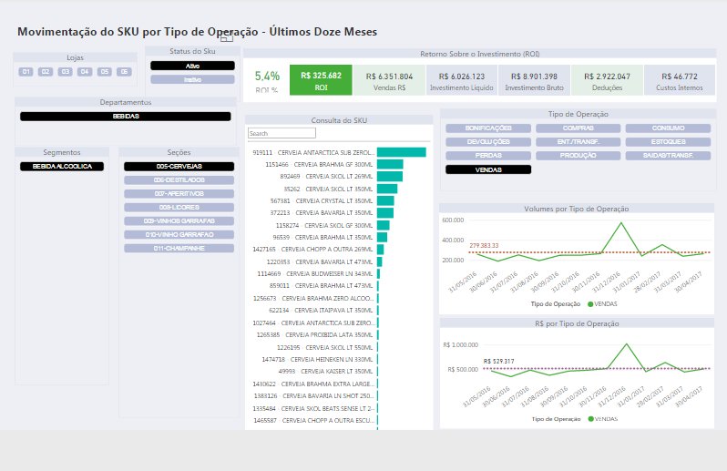727x471 pixels.
Task: Toggle the Ativo SKU status
Action: point(192,66)
